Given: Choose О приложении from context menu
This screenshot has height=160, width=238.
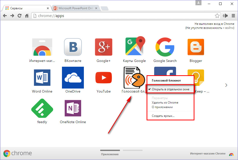Looking at the screenshot, I should (162, 107).
